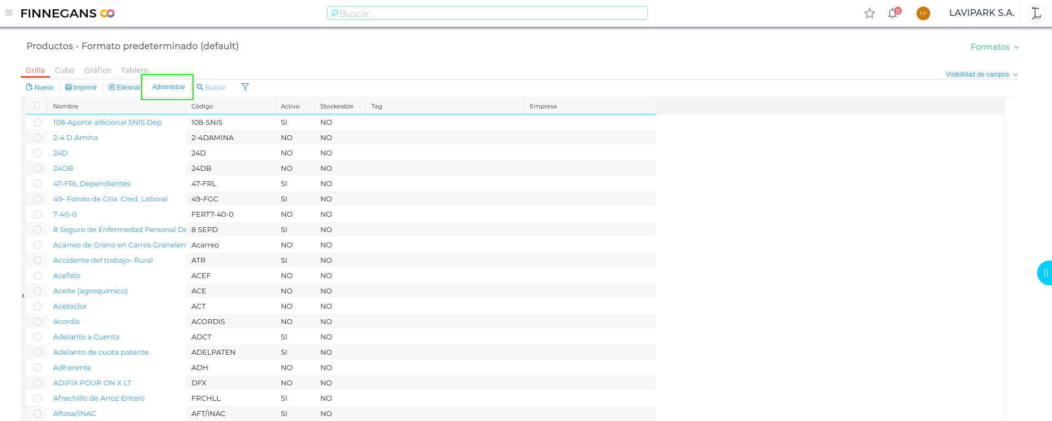
Task: Select the Adherente row checkbox
Action: point(37,367)
